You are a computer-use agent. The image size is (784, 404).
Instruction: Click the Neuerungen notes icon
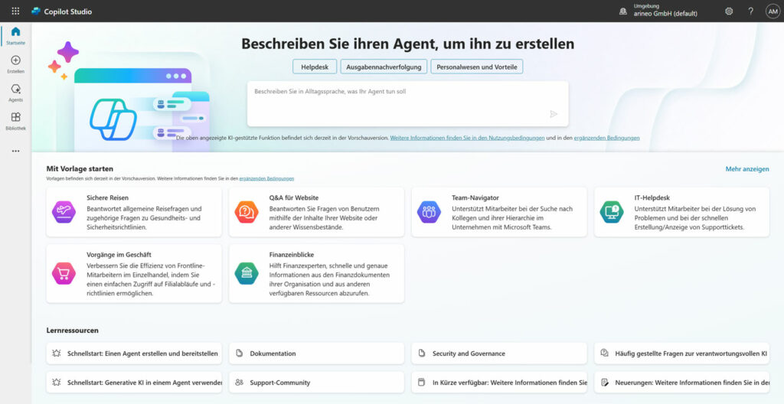pos(605,383)
